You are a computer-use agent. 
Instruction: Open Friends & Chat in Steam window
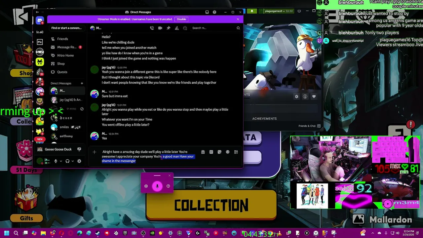[309, 126]
